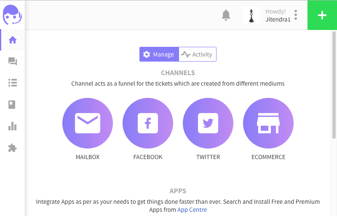Click the UVdesk helpdesk logo
The height and width of the screenshot is (216, 337).
(x=12, y=15)
